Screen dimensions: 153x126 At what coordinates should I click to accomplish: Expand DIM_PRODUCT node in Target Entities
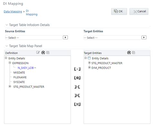(x=89, y=68)
